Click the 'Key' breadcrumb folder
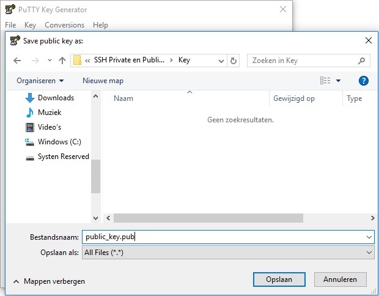The height and width of the screenshot is (296, 379). point(184,60)
